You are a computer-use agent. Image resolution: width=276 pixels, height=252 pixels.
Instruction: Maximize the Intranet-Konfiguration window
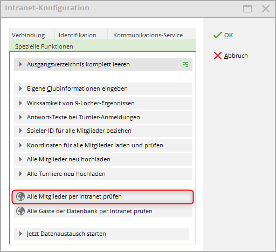(247, 9)
